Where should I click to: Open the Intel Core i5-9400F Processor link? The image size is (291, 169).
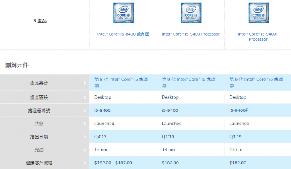point(258,36)
